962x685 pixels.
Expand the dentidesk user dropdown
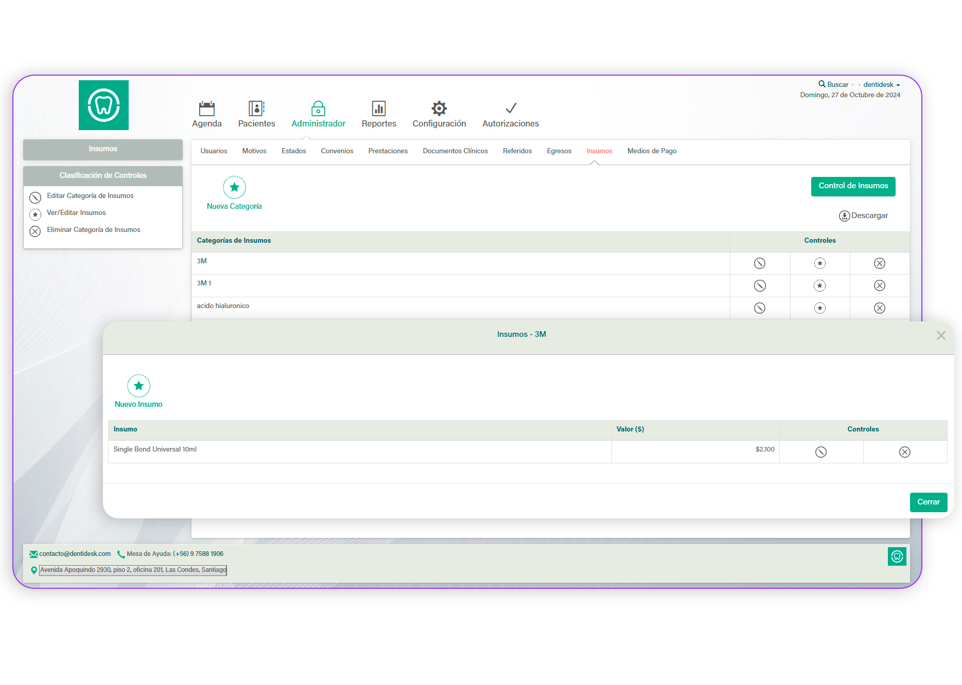[881, 85]
